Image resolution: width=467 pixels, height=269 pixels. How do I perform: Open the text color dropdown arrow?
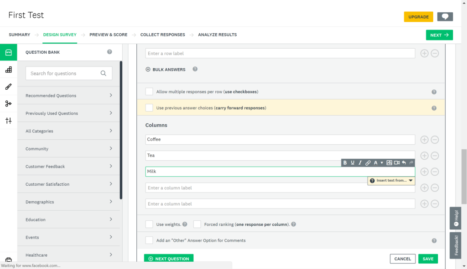(x=382, y=162)
